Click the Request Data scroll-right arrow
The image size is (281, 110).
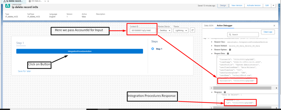point(277,88)
